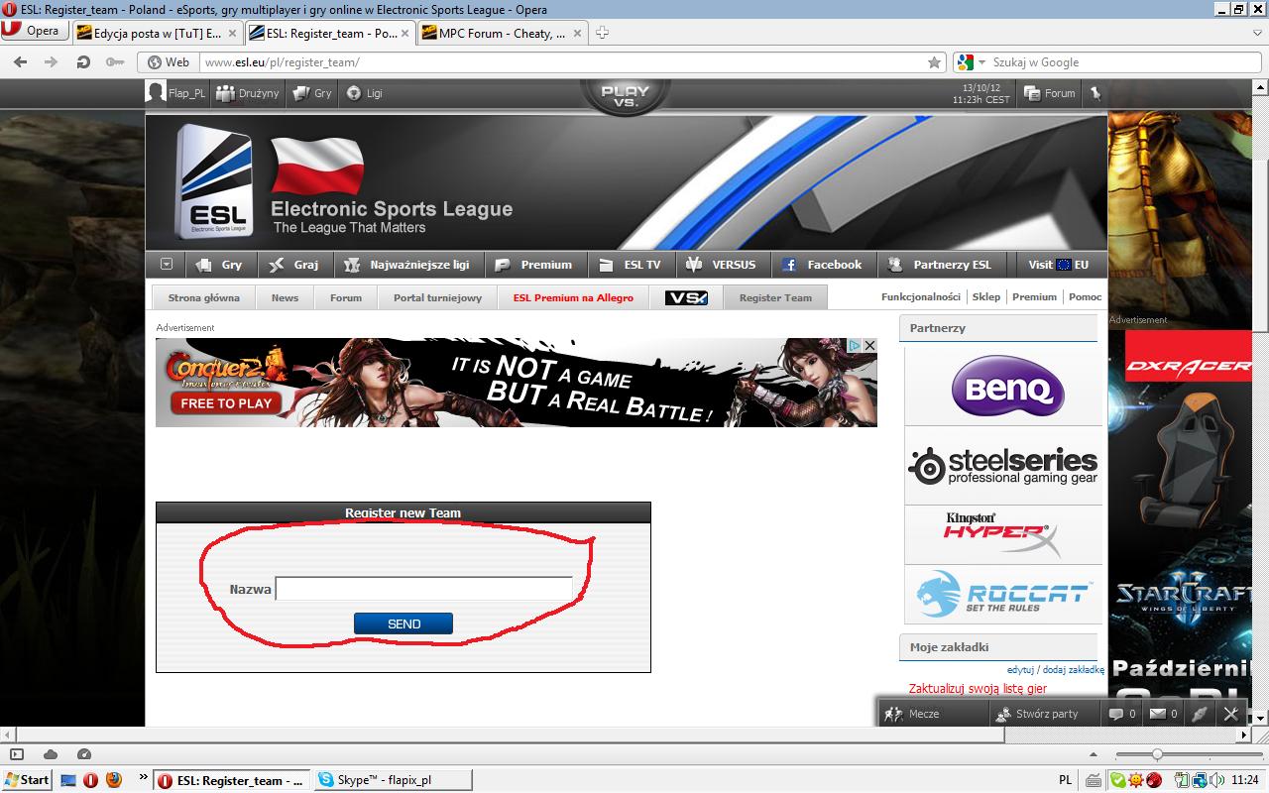Click the VS logo subtab
This screenshot has width=1269, height=793.
click(x=686, y=297)
